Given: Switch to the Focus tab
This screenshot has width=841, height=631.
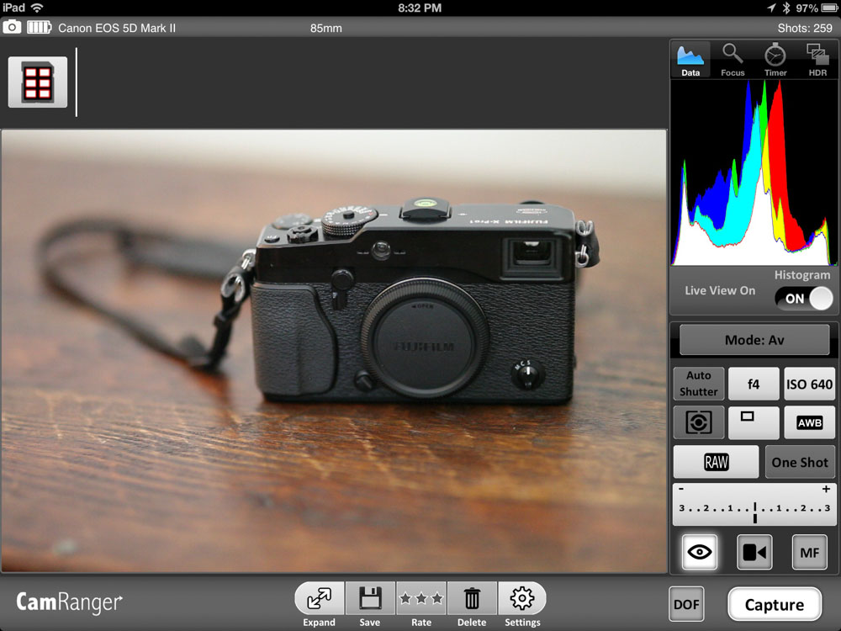Looking at the screenshot, I should (x=733, y=60).
